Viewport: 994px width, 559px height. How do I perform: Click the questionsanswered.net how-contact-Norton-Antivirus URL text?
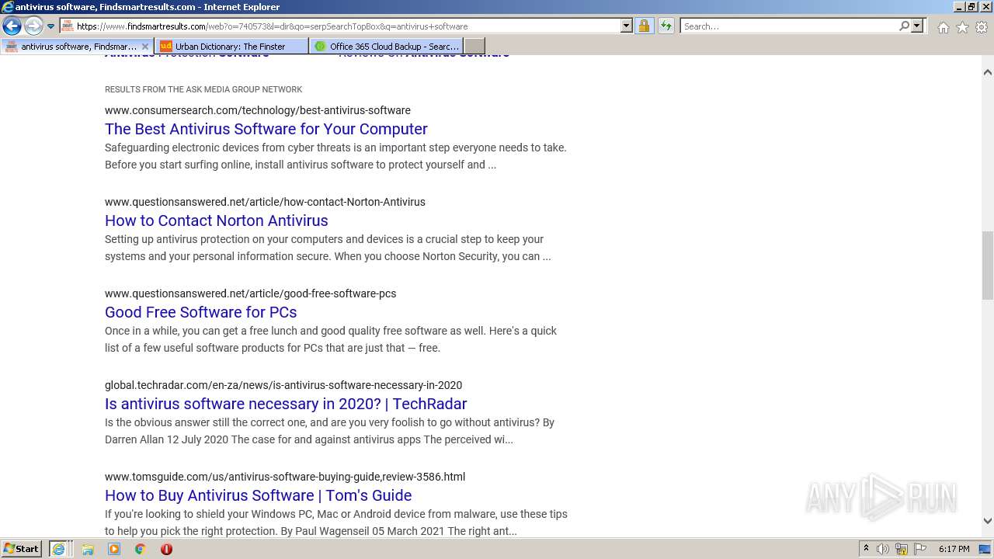click(265, 202)
